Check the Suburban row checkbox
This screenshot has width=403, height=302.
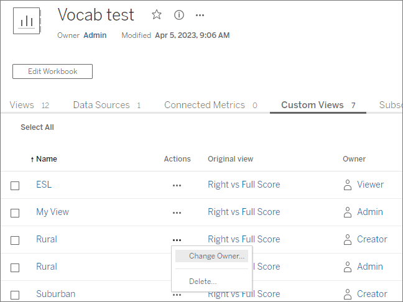pyautogui.click(x=15, y=295)
